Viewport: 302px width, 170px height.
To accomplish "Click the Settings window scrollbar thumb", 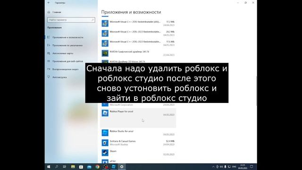I will 256,91.
